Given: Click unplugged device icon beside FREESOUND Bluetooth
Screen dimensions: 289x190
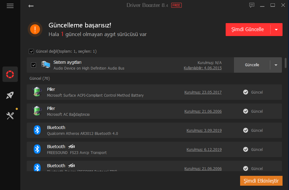Looking at the screenshot, I should (x=72, y=147).
